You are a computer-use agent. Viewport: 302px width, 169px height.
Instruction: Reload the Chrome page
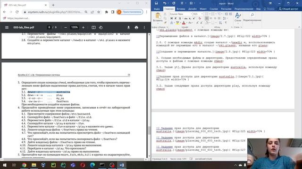17,12
